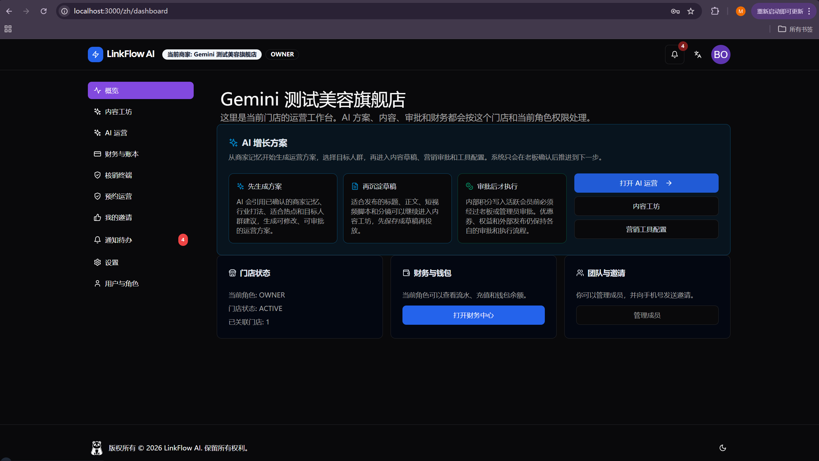Click the 审批后才执行 card title
The width and height of the screenshot is (819, 461).
497,186
